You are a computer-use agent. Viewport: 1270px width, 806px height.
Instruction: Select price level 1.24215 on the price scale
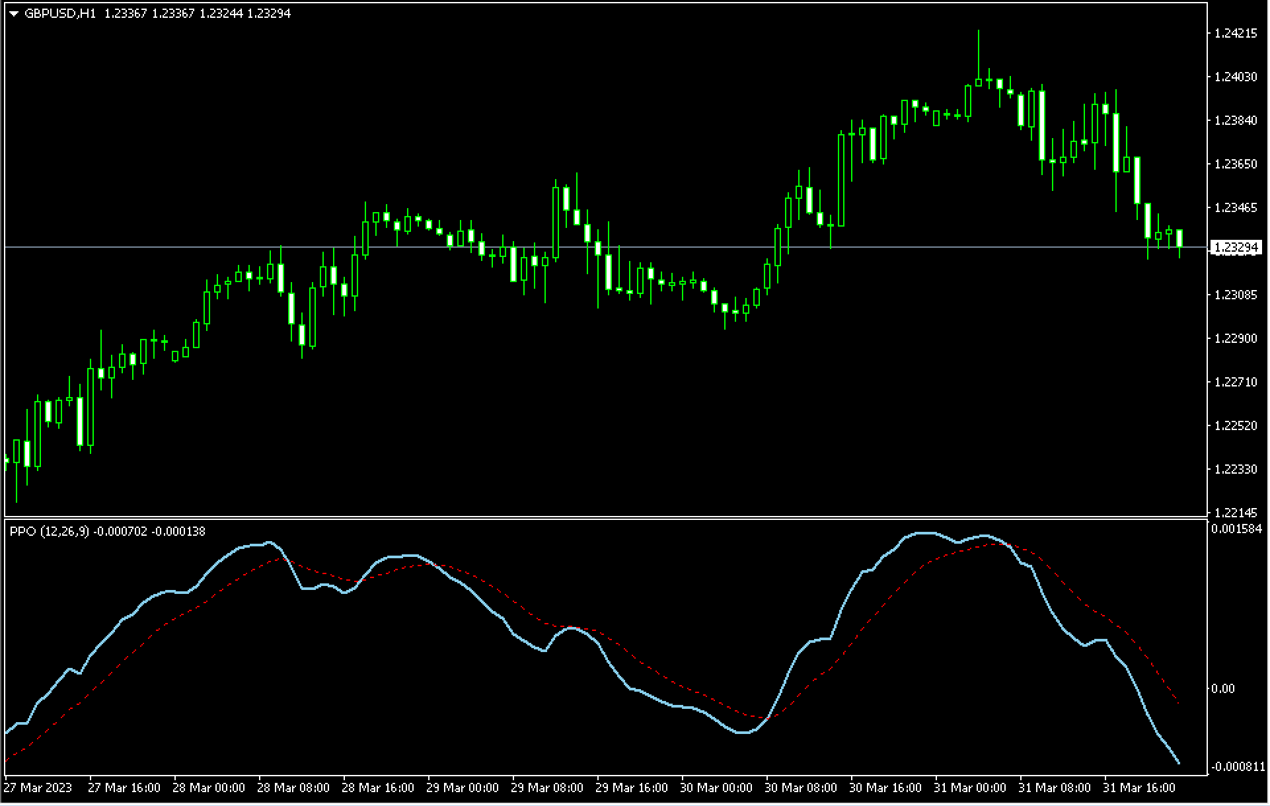click(x=1236, y=34)
